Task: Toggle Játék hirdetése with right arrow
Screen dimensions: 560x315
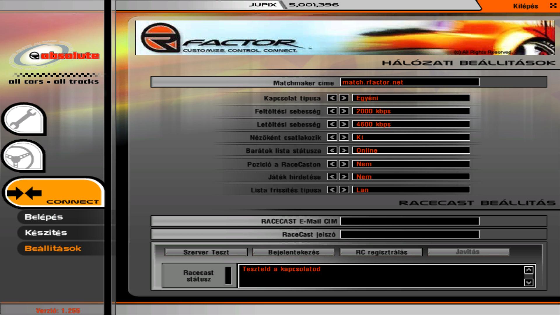Action: [344, 176]
